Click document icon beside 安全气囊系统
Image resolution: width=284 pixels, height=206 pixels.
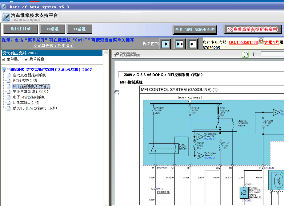(9, 92)
